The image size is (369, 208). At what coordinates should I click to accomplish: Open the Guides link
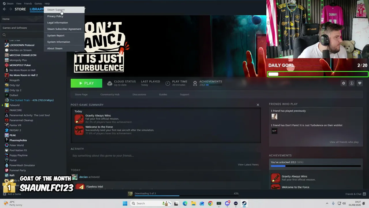[x=163, y=94]
